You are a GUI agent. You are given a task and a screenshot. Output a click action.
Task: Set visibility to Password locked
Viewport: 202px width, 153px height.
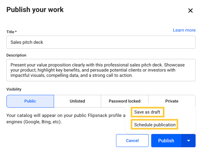[125, 101]
